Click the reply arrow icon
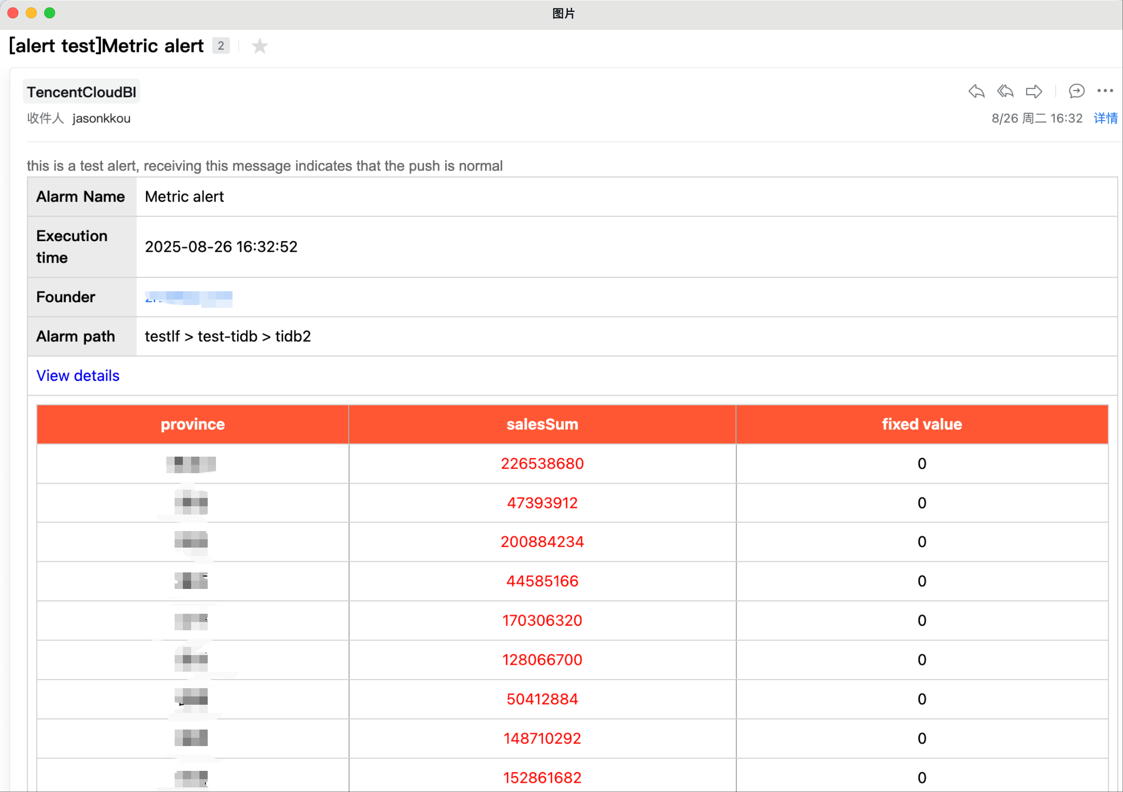 (976, 91)
